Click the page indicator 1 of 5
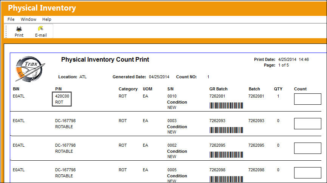 pyautogui.click(x=284, y=65)
